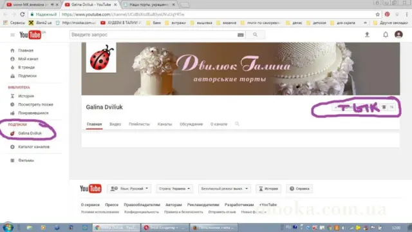Open the on-screen keyboard icon in search
Viewport: 412px width, 232px height.
click(x=240, y=35)
